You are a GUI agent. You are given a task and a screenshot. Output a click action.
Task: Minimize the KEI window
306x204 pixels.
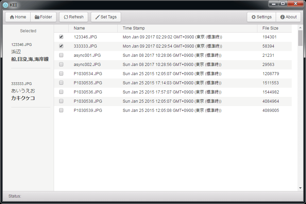(x=274, y=4)
